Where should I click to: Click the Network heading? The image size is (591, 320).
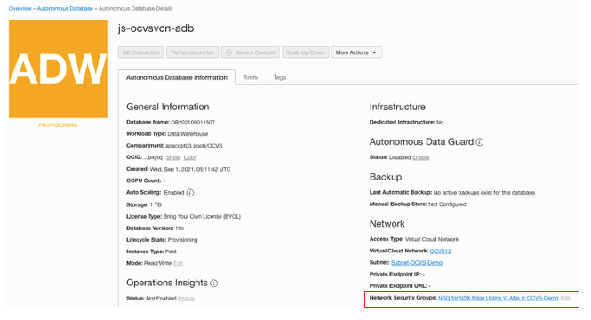pyautogui.click(x=387, y=224)
